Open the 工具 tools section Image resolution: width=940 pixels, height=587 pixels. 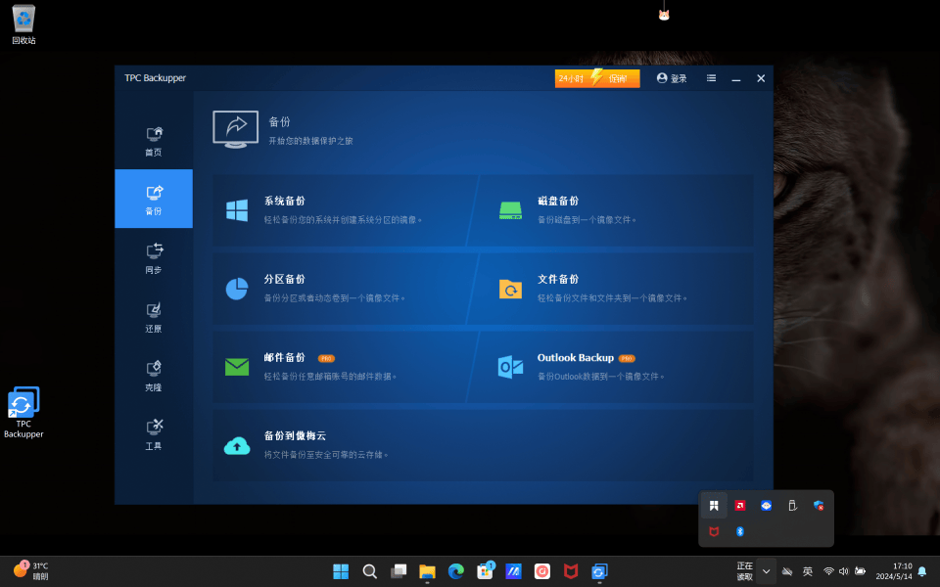point(154,433)
